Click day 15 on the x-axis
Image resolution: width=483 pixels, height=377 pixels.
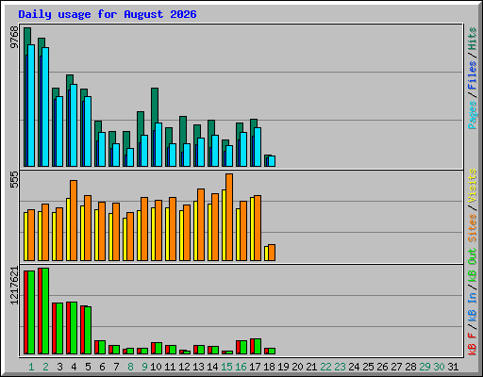tap(226, 367)
